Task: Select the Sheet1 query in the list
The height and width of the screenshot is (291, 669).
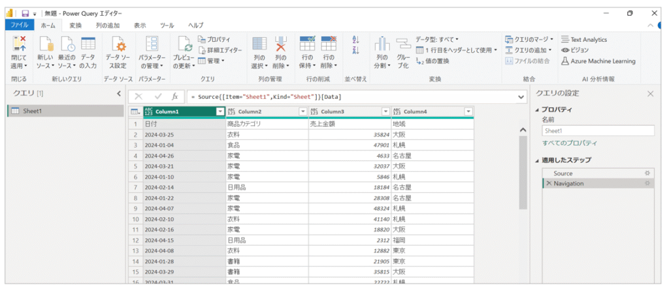Action: point(67,111)
